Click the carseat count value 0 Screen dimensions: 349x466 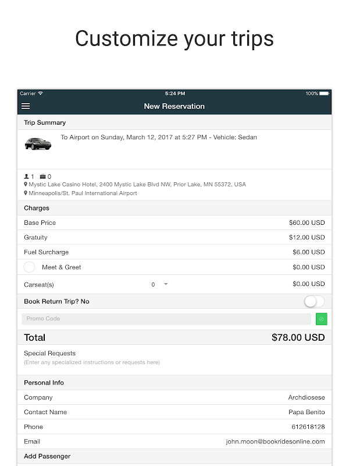point(153,285)
